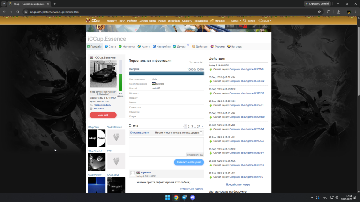Go to wall page 27
The image size is (360, 202).
click(198, 126)
